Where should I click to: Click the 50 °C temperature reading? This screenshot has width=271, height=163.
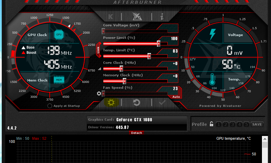(231, 64)
